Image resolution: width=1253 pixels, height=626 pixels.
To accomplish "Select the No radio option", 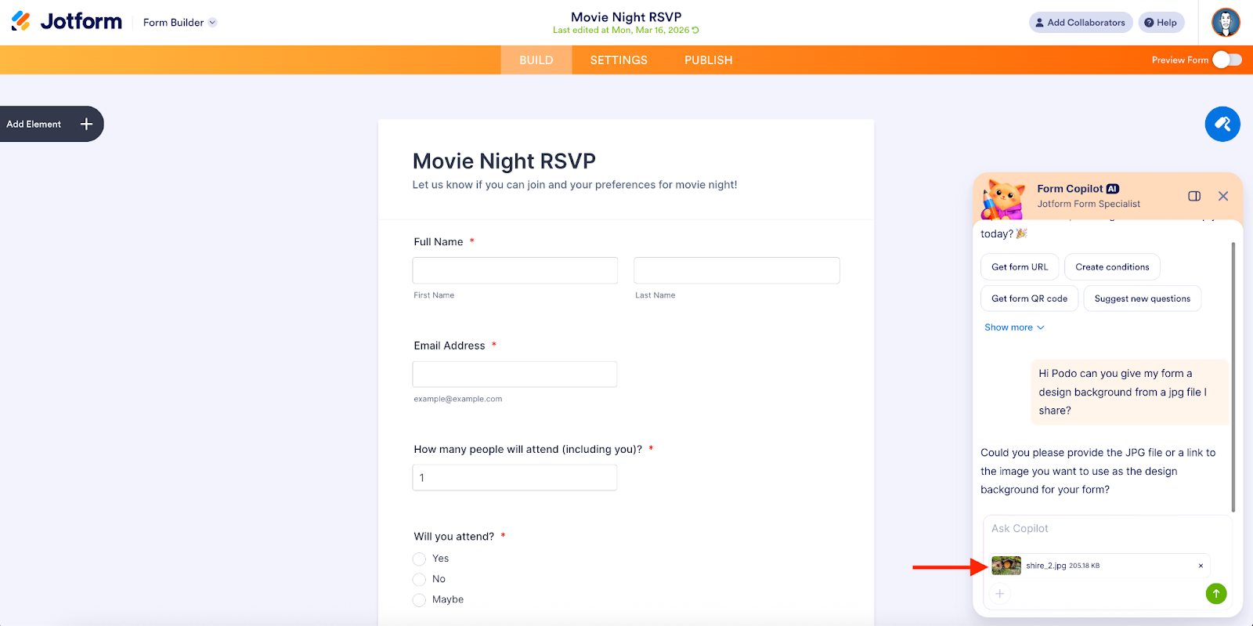I will 420,579.
